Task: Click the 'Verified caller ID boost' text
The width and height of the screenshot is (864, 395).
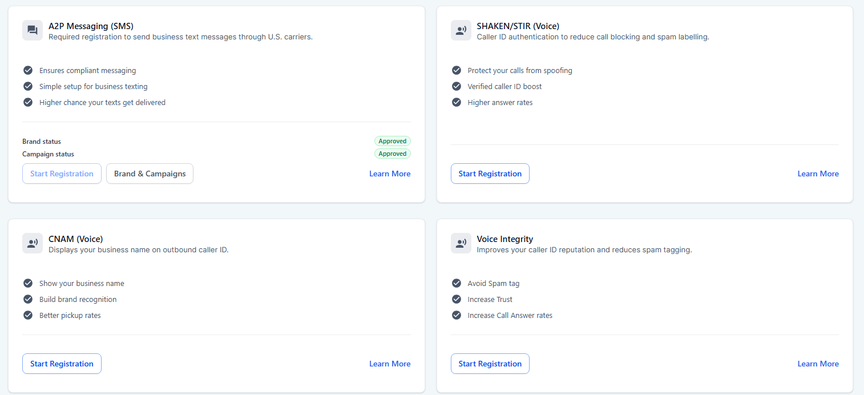Action: [504, 86]
